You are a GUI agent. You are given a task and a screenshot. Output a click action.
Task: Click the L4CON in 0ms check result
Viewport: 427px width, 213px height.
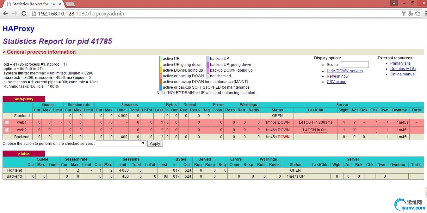pyautogui.click(x=316, y=130)
